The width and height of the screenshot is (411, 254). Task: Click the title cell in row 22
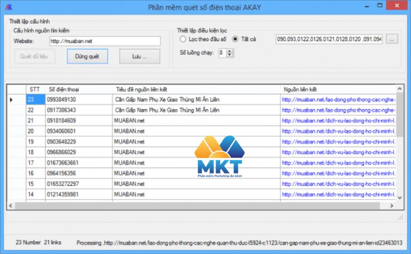coord(196,110)
